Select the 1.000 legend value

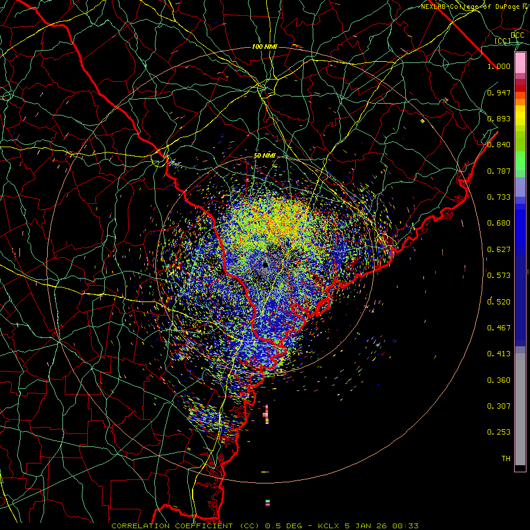pos(499,66)
